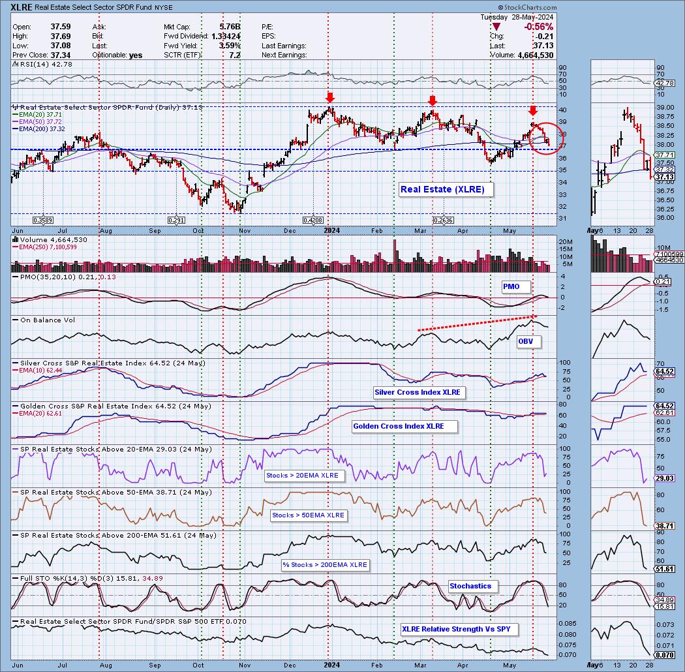Click the Fwd Dividend value 1.33424
This screenshot has width=685, height=672.
[x=226, y=37]
